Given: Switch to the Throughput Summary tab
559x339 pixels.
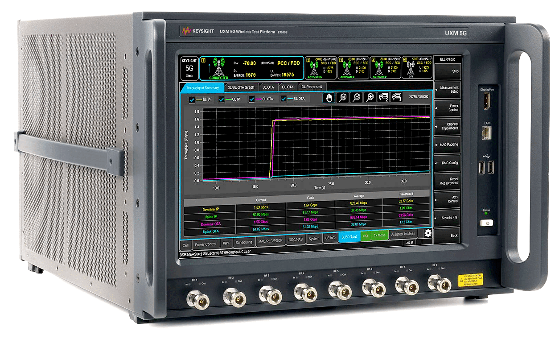Looking at the screenshot, I should (x=202, y=88).
